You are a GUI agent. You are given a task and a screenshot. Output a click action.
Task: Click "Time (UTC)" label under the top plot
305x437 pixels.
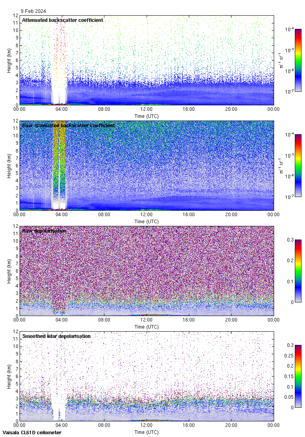point(147,116)
